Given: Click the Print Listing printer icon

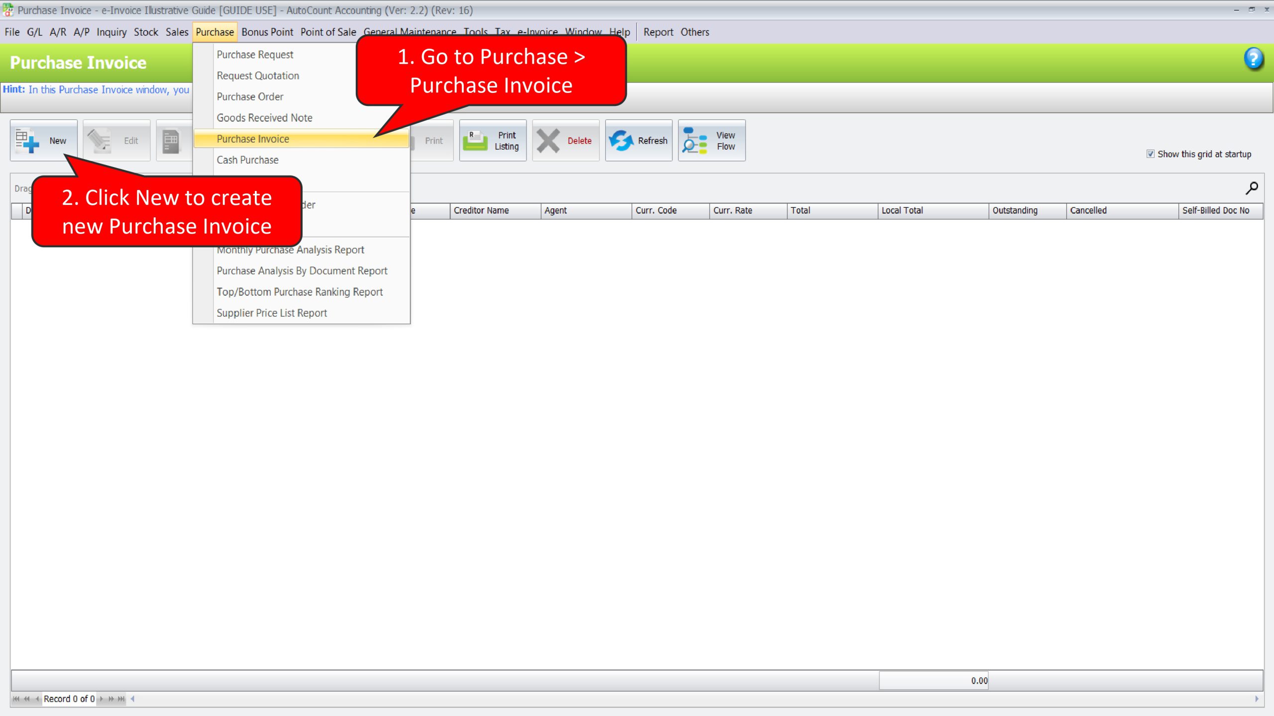Looking at the screenshot, I should (x=475, y=141).
